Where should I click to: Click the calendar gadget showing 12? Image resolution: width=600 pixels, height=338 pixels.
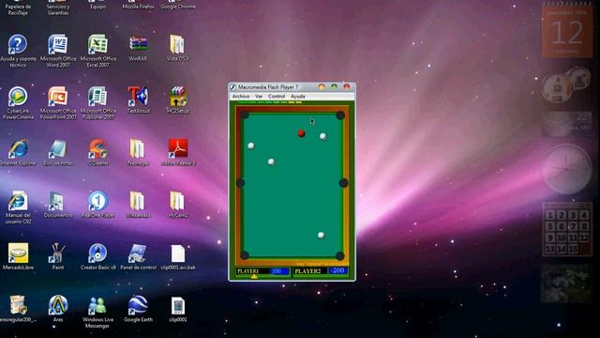pyautogui.click(x=567, y=31)
